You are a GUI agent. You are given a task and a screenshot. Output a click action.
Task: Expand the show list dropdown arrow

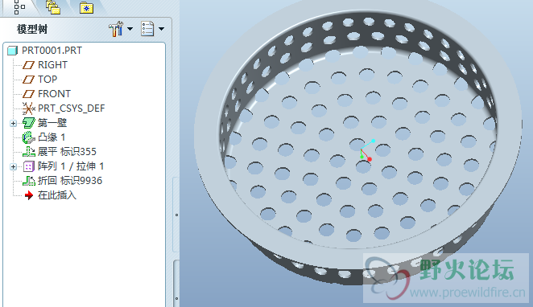coord(162,29)
